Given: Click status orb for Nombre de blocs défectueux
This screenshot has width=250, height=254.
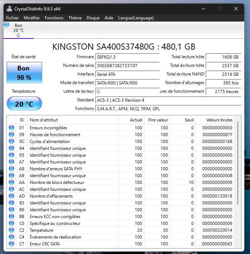Looking at the screenshot, I should [x=11, y=182].
